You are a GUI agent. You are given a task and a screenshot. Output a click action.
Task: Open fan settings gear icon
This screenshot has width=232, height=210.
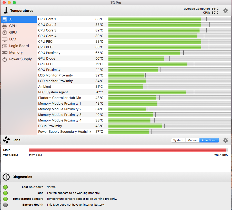pyautogui.click(x=225, y=140)
